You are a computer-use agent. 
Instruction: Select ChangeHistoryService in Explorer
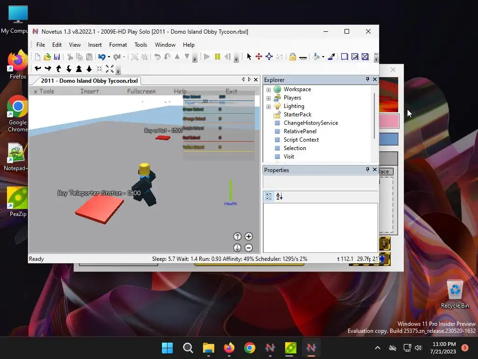(x=310, y=123)
